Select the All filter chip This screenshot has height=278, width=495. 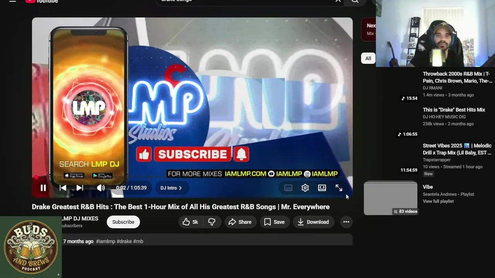368,58
